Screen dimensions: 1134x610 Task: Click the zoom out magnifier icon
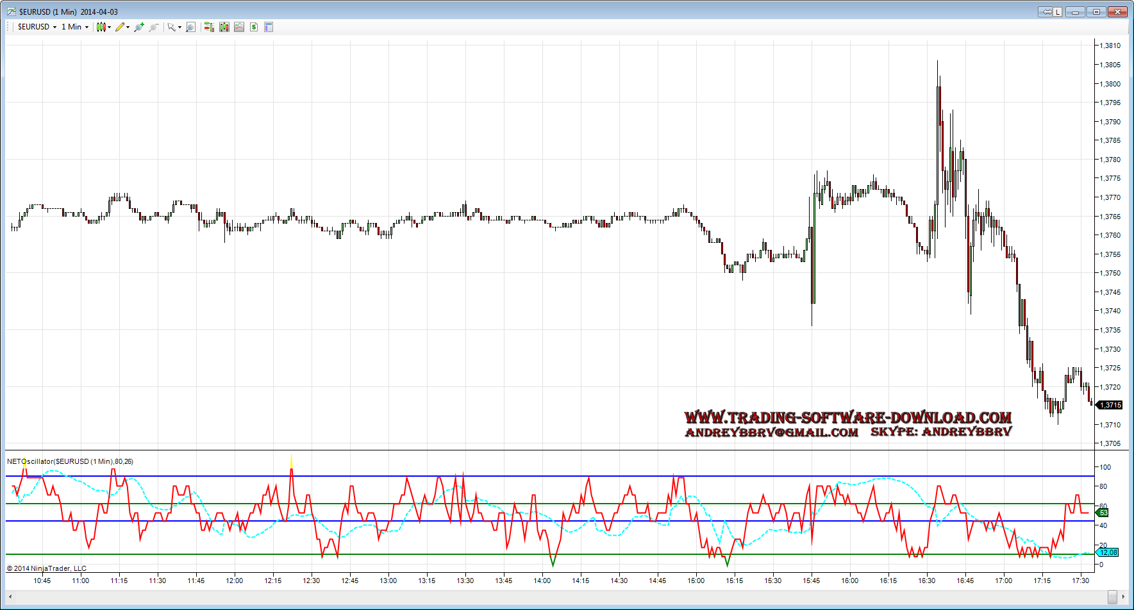click(x=153, y=27)
